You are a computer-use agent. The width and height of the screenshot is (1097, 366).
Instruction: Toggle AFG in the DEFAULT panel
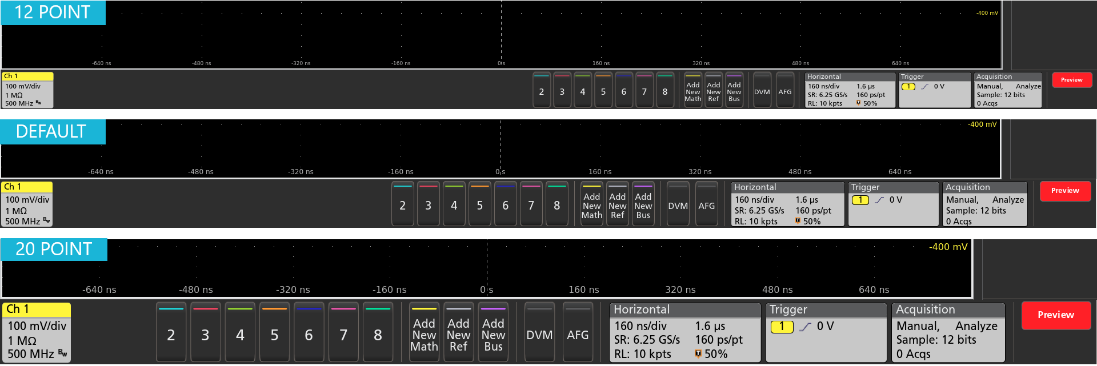(707, 204)
